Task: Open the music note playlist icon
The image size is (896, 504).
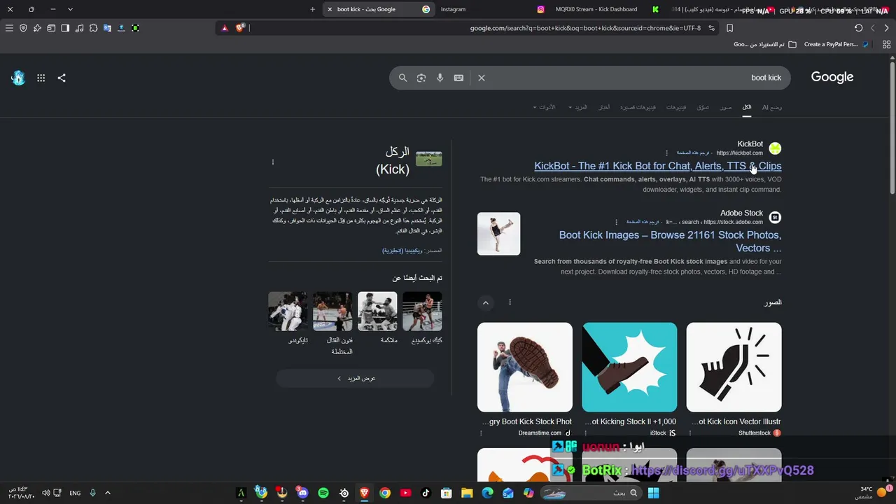Action: click(x=79, y=28)
